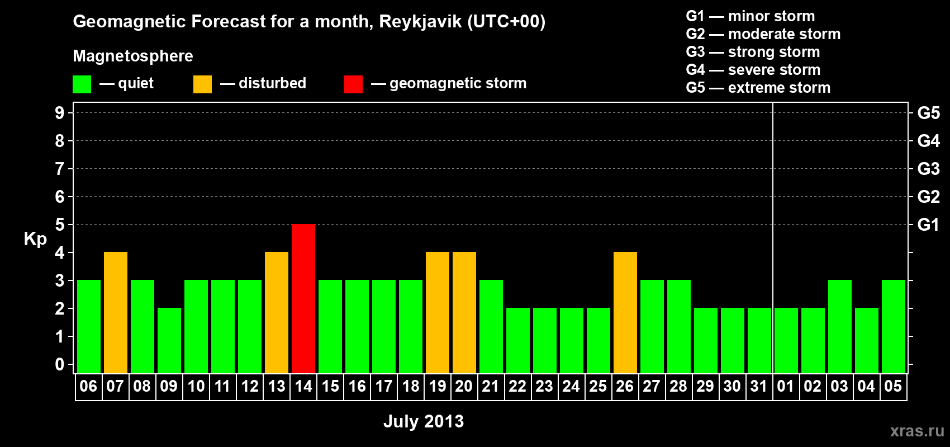The height and width of the screenshot is (447, 950).
Task: Click the 'G3 — strong storm' legend text
Action: pos(753,52)
